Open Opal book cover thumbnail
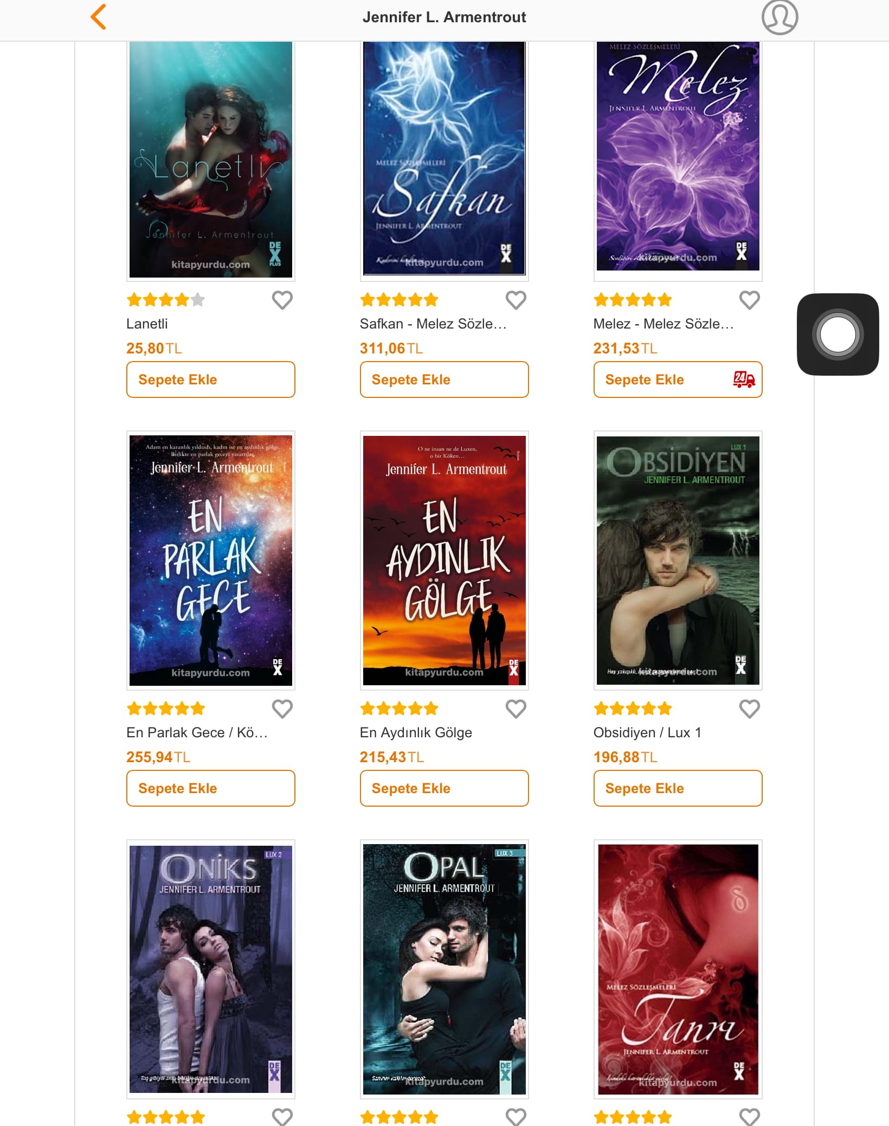 (445, 969)
